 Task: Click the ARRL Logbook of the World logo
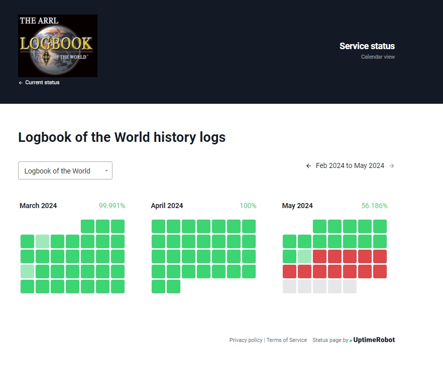click(58, 46)
